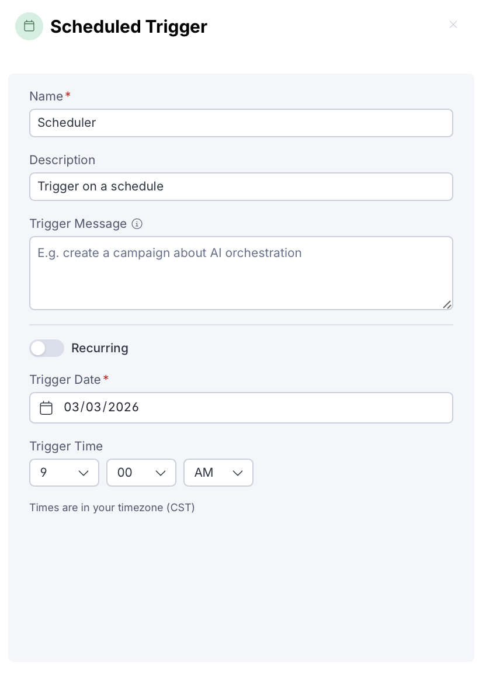Click the Recurring label text
The width and height of the screenshot is (486, 673).
(100, 348)
